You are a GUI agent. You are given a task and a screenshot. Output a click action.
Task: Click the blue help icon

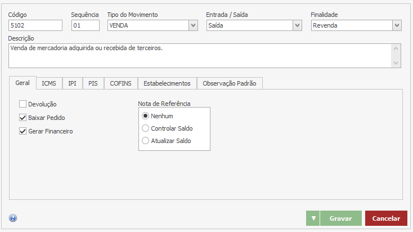tap(13, 218)
